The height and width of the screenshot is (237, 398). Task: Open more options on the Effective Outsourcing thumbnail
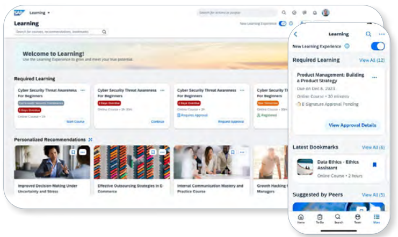point(162,152)
